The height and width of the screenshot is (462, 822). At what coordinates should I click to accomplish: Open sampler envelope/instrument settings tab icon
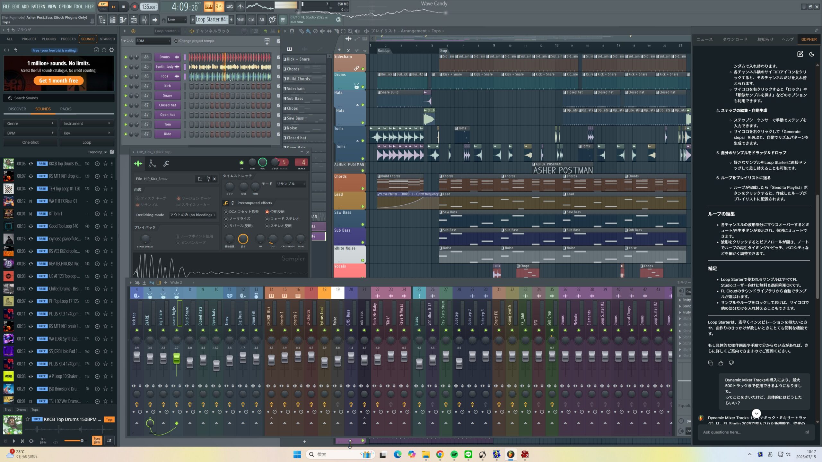tap(152, 164)
